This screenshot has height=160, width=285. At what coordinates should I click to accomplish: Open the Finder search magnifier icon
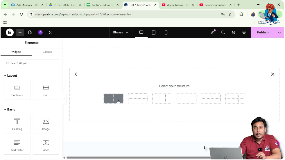pos(223,32)
